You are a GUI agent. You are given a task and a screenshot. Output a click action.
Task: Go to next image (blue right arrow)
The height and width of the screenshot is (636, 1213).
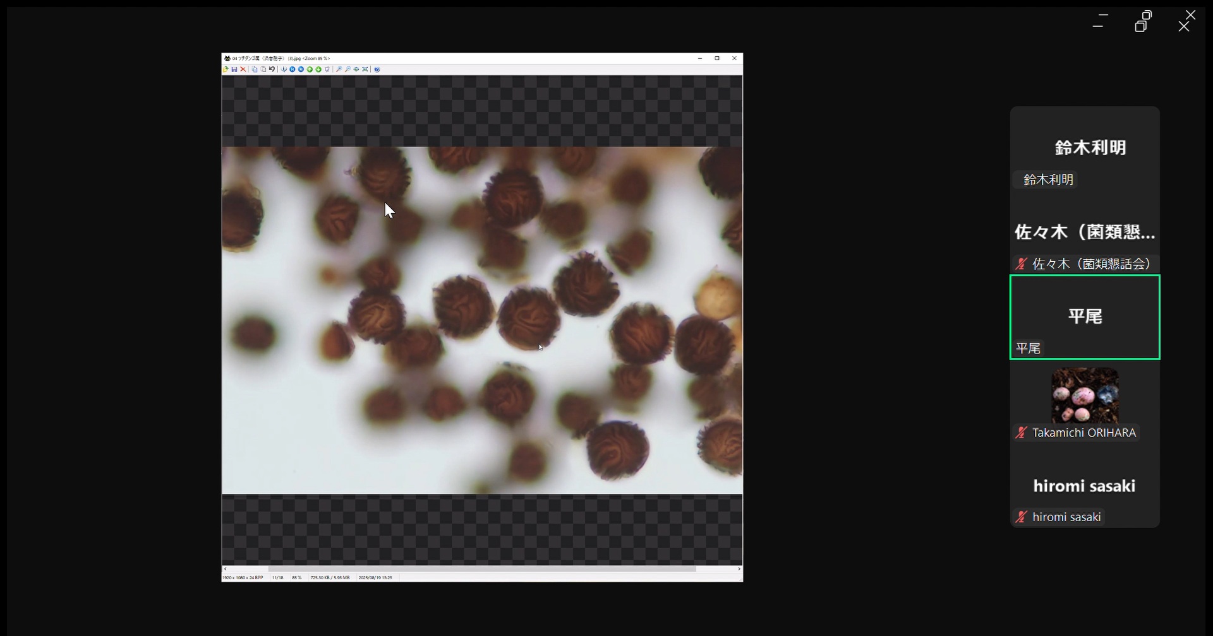point(301,69)
